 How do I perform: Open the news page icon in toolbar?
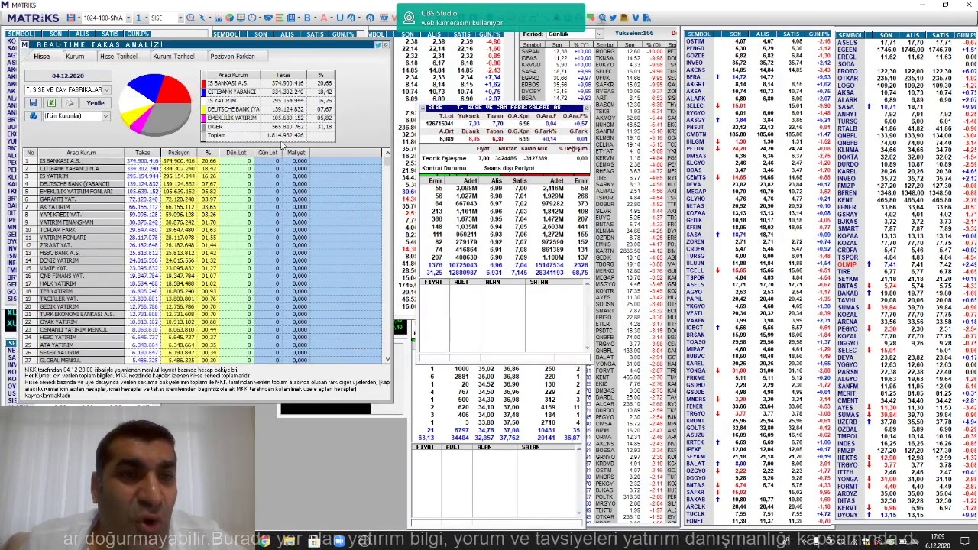[x=290, y=18]
